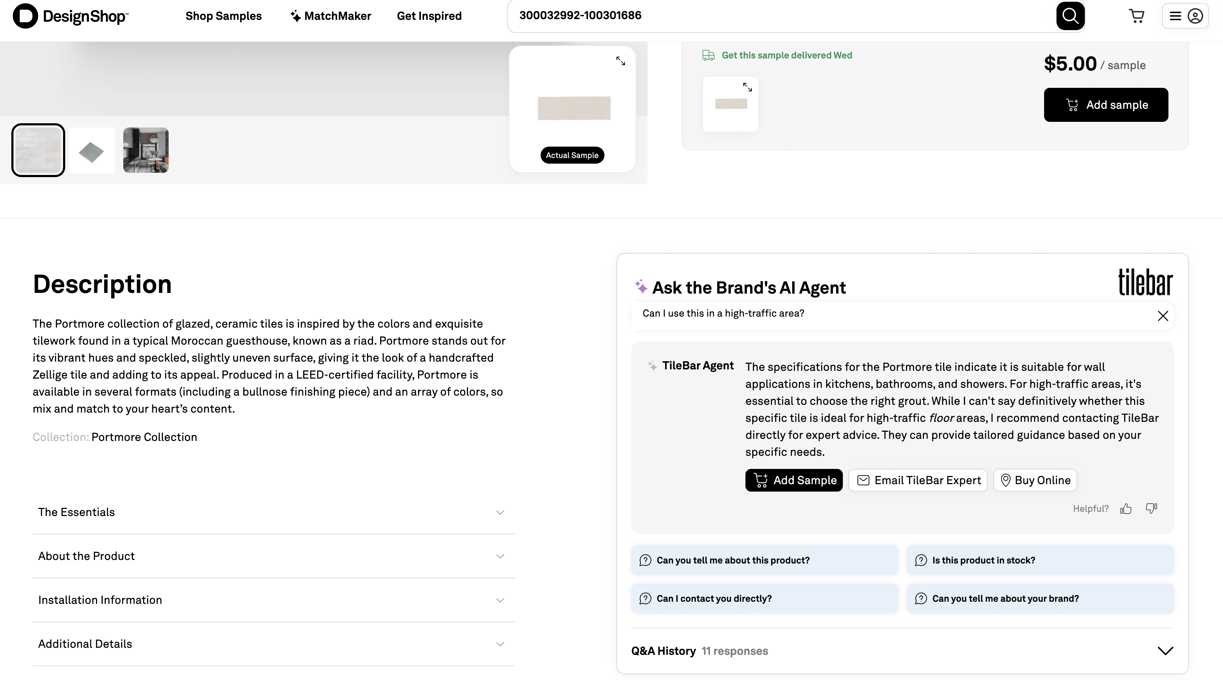Expand About the Product section
1223x680 pixels.
pos(273,556)
